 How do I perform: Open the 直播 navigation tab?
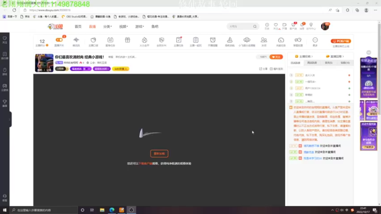(92, 27)
